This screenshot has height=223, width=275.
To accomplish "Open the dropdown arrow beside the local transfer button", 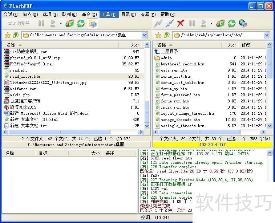I will point(61,24).
